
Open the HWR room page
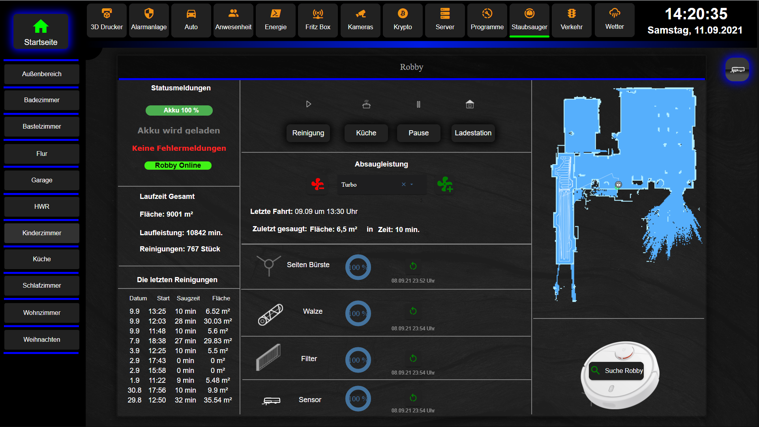tap(41, 207)
